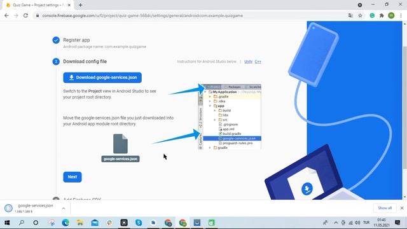Open the Extensions puzzle icon
Image resolution: width=407 pixels, height=229 pixels.
pos(382,15)
